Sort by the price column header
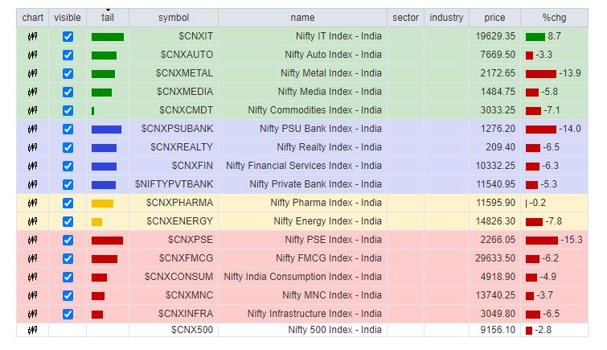The image size is (607, 350). coord(494,18)
